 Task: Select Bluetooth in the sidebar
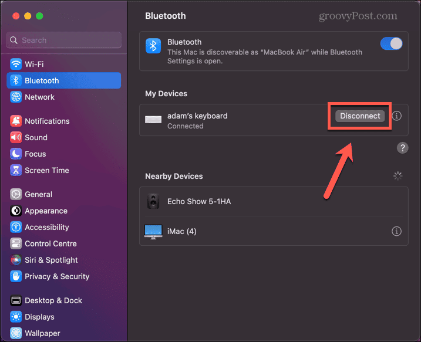click(63, 80)
